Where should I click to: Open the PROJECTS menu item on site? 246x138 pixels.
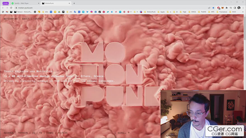point(53,19)
